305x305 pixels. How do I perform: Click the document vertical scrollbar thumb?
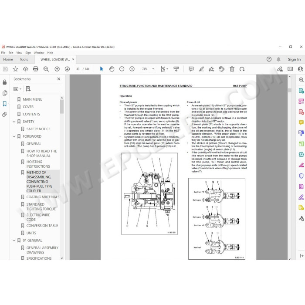(x=290, y=90)
